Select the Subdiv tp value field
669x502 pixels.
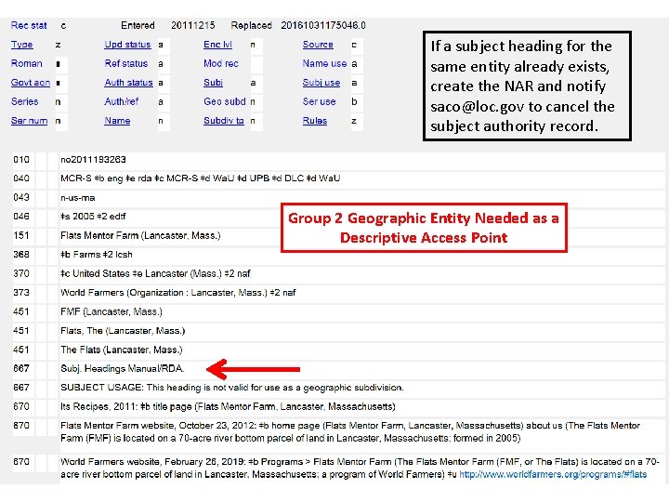click(x=256, y=121)
